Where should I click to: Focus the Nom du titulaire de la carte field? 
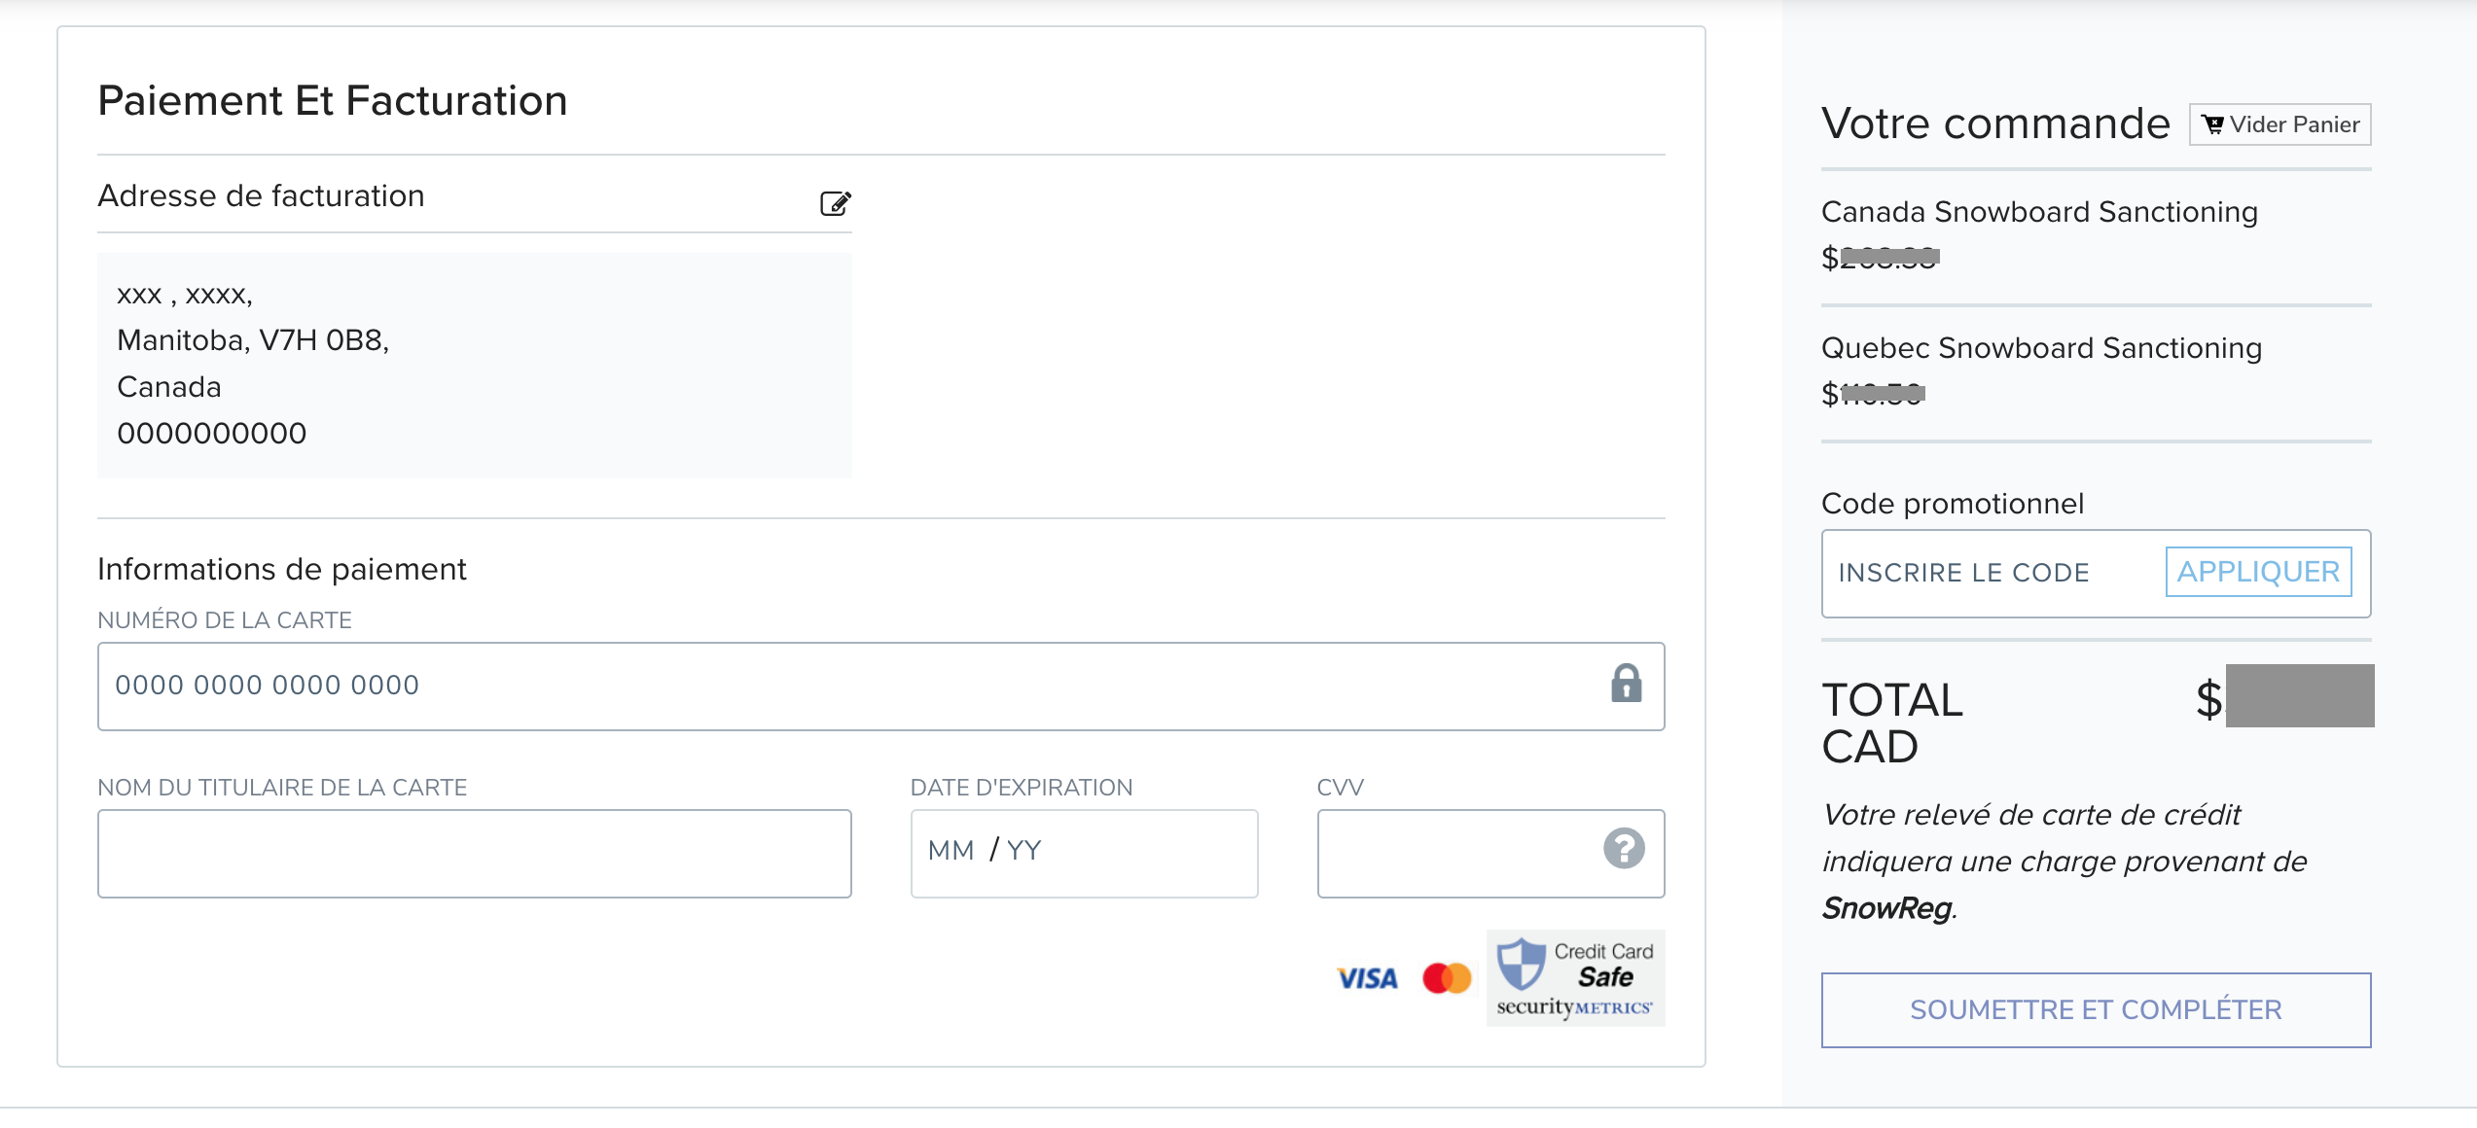[475, 854]
